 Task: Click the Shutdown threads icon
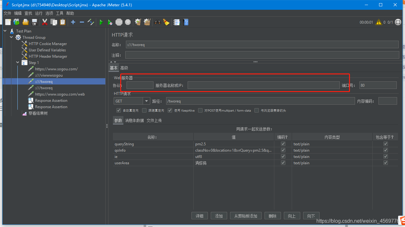(128, 22)
